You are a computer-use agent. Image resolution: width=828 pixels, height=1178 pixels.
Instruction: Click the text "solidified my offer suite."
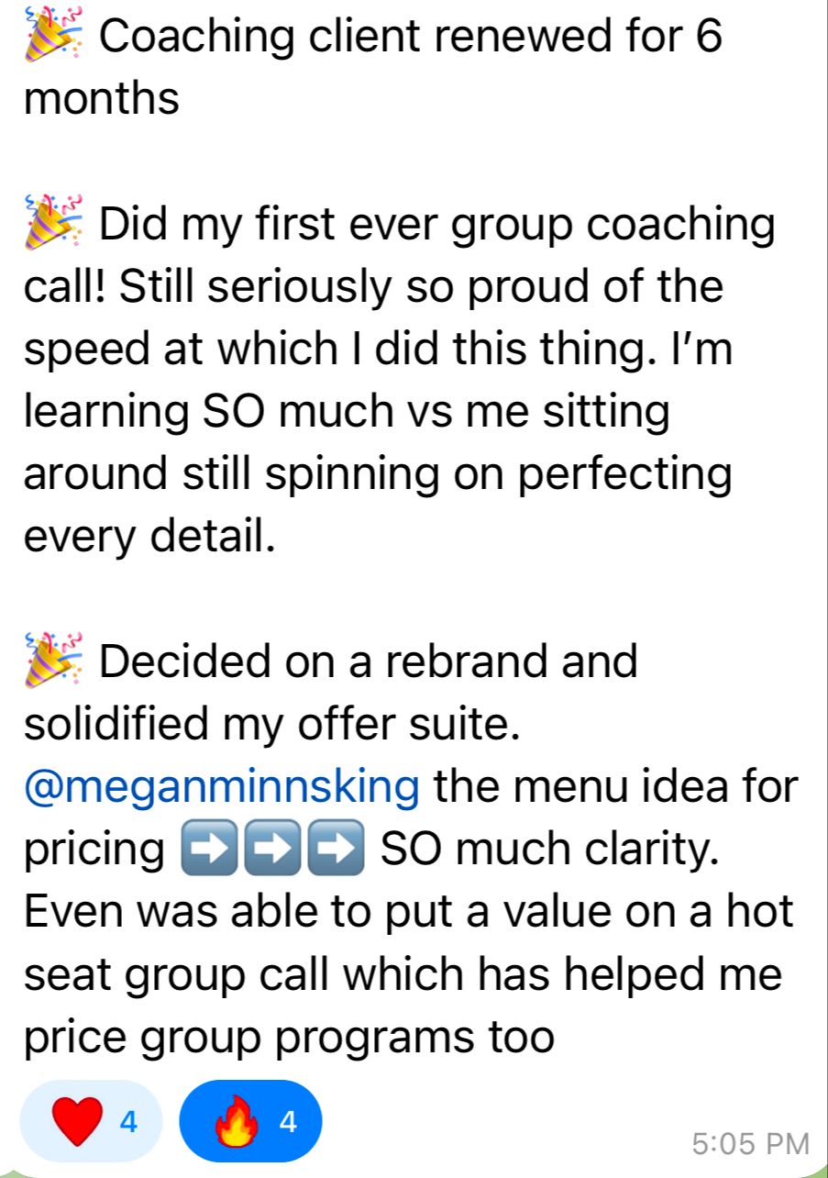(x=272, y=725)
